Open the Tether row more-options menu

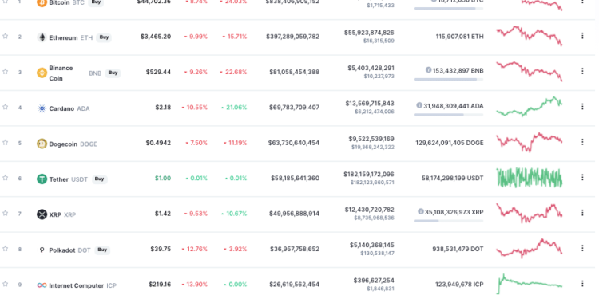[582, 177]
